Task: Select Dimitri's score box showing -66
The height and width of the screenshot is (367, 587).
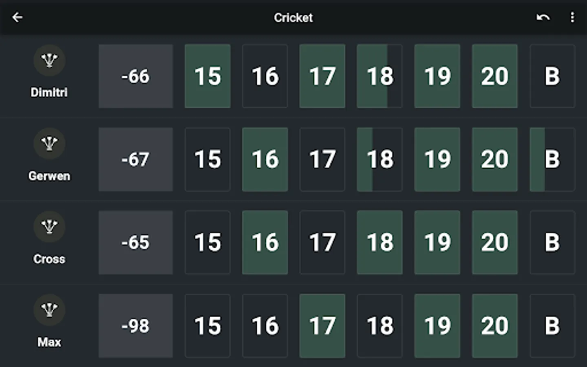Action: click(136, 76)
